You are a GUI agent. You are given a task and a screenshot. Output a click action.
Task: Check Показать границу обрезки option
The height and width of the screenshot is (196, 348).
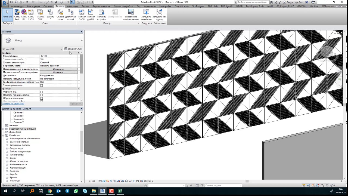[x=42, y=95]
